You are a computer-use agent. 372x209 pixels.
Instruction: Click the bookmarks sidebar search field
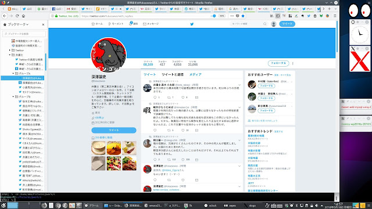(24, 34)
